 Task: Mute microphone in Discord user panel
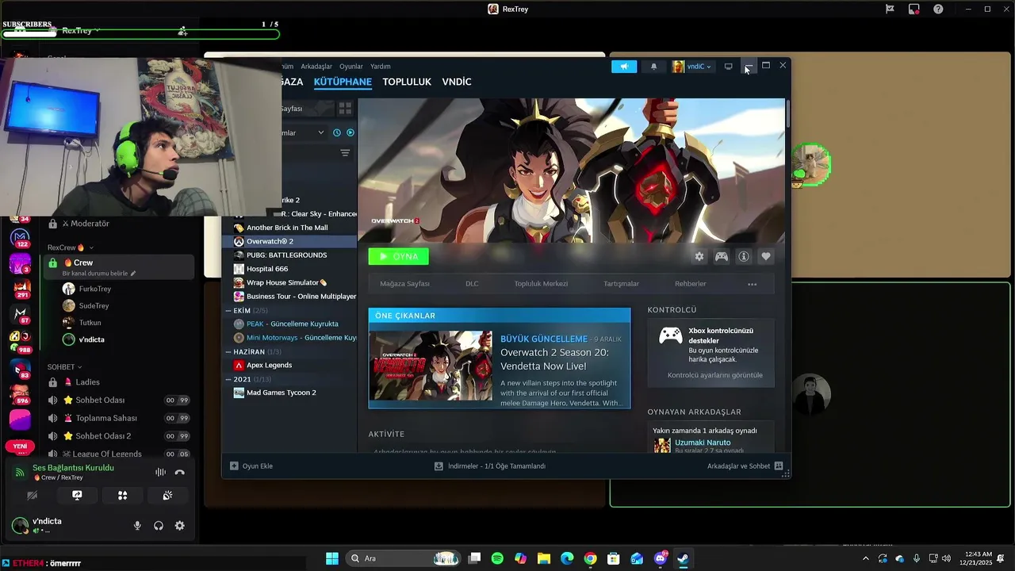[x=137, y=526]
